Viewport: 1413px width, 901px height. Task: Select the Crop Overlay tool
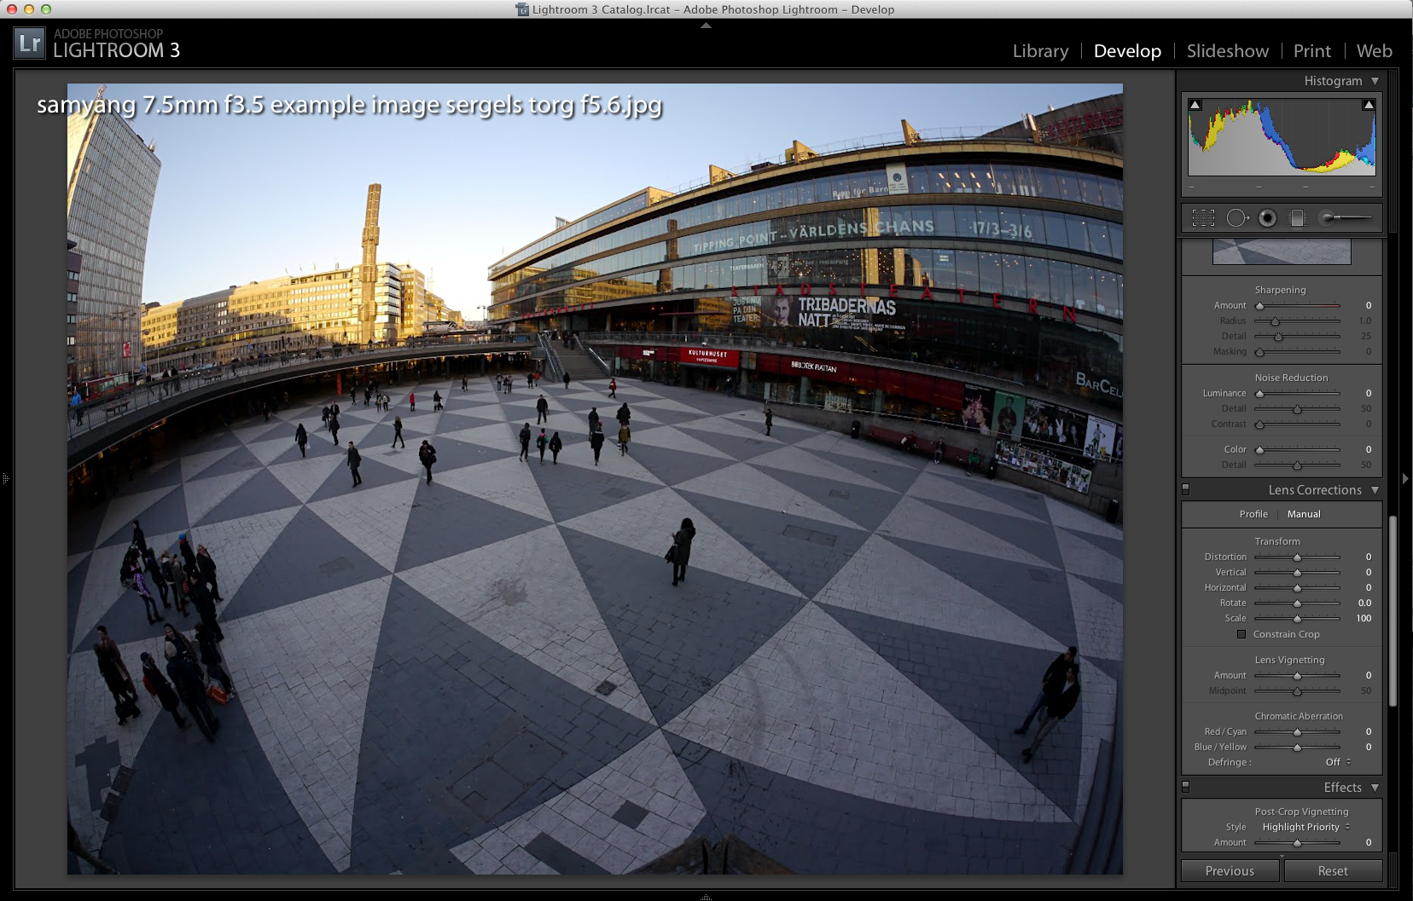[1203, 218]
